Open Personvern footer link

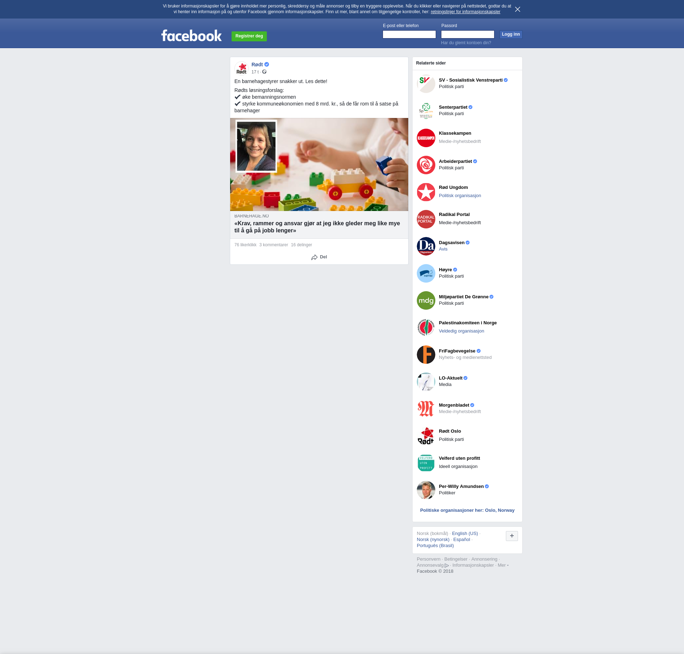(x=429, y=559)
